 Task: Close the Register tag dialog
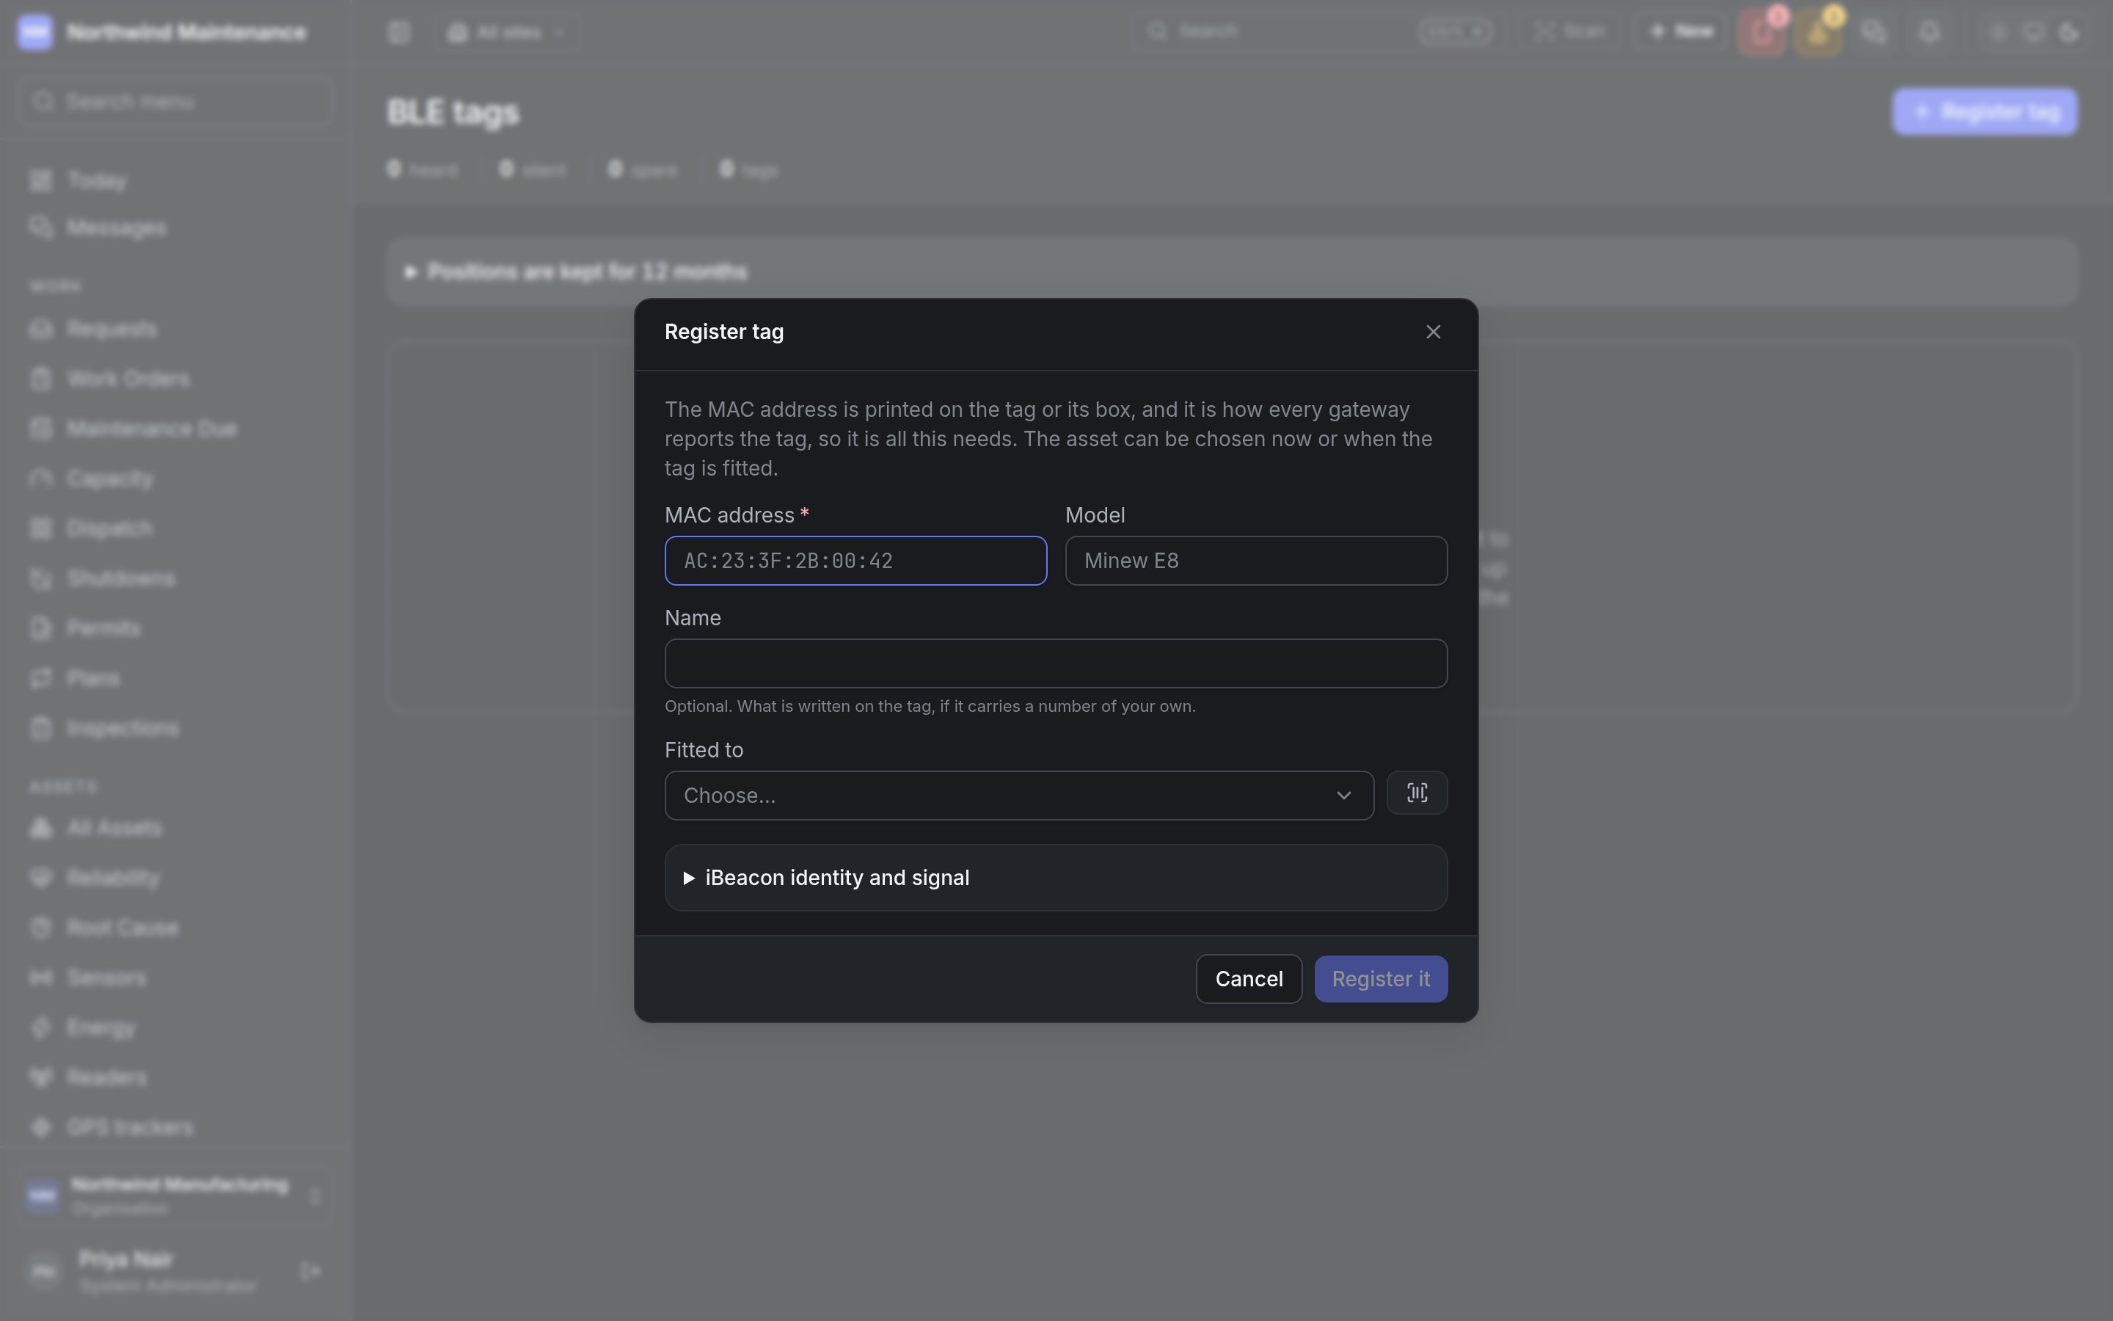tap(1433, 332)
